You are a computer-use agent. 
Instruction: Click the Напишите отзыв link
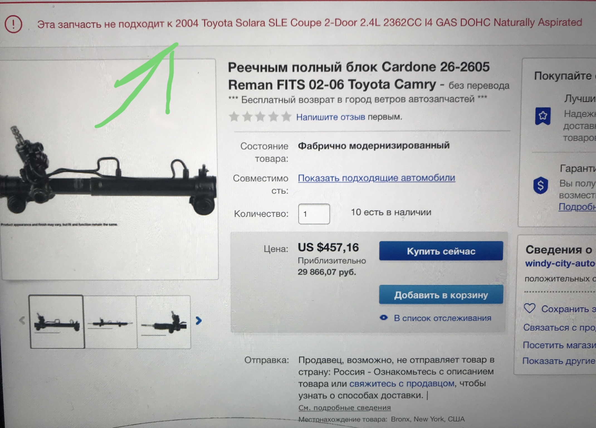331,117
